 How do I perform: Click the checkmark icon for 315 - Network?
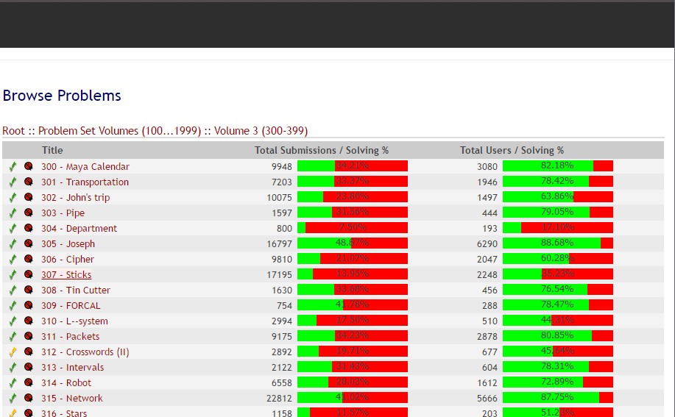pos(13,399)
